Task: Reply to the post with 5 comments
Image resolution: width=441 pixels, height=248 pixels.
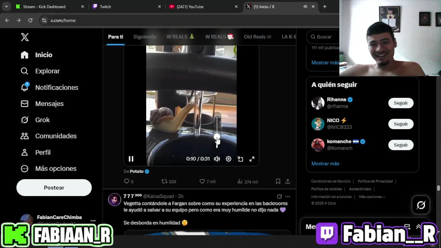Action: point(129,182)
